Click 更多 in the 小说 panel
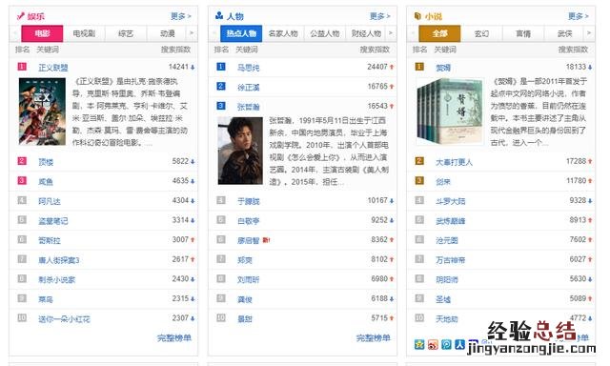610x366 pixels. (x=579, y=16)
